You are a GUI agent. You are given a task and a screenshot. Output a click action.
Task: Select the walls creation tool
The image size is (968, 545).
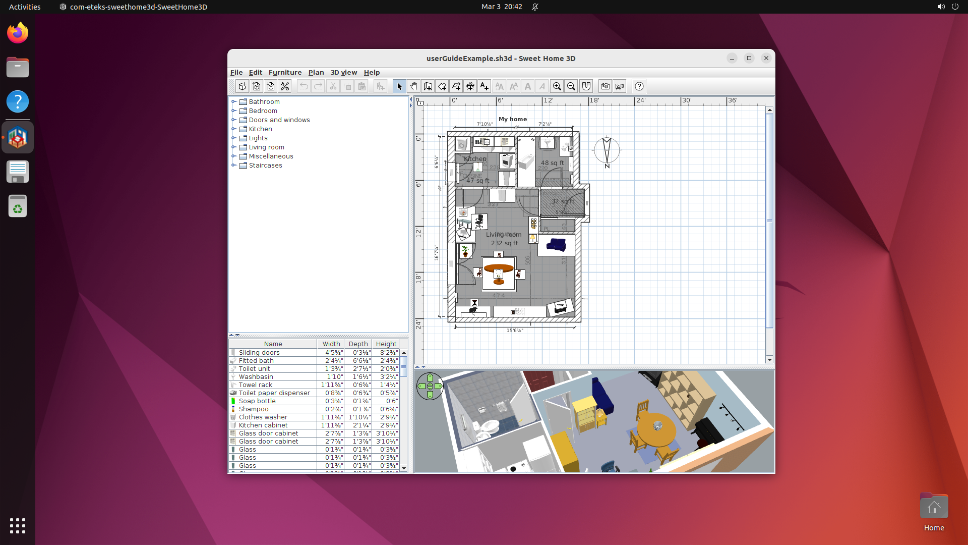pos(428,86)
